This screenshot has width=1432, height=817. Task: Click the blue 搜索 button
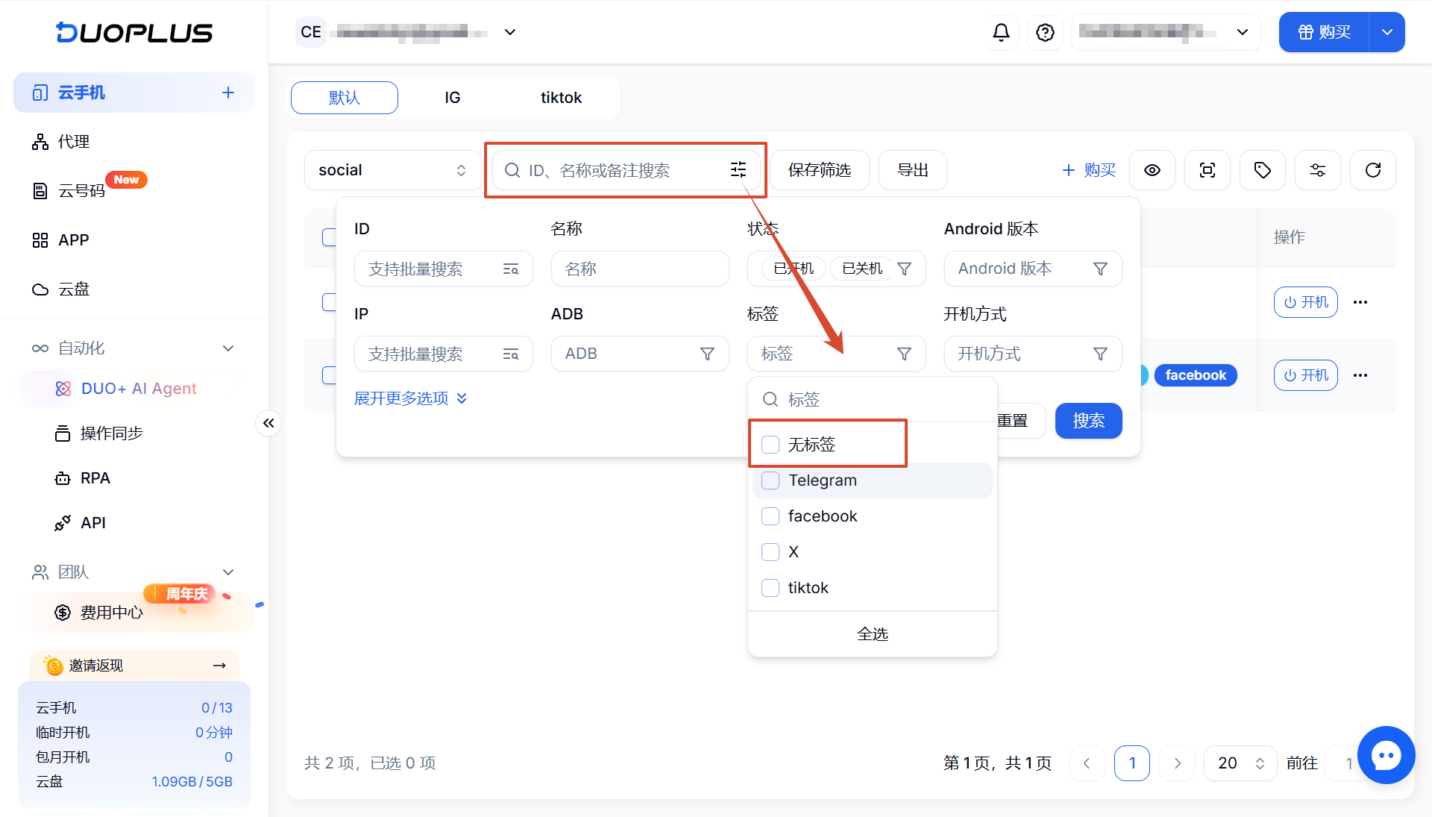click(x=1089, y=421)
